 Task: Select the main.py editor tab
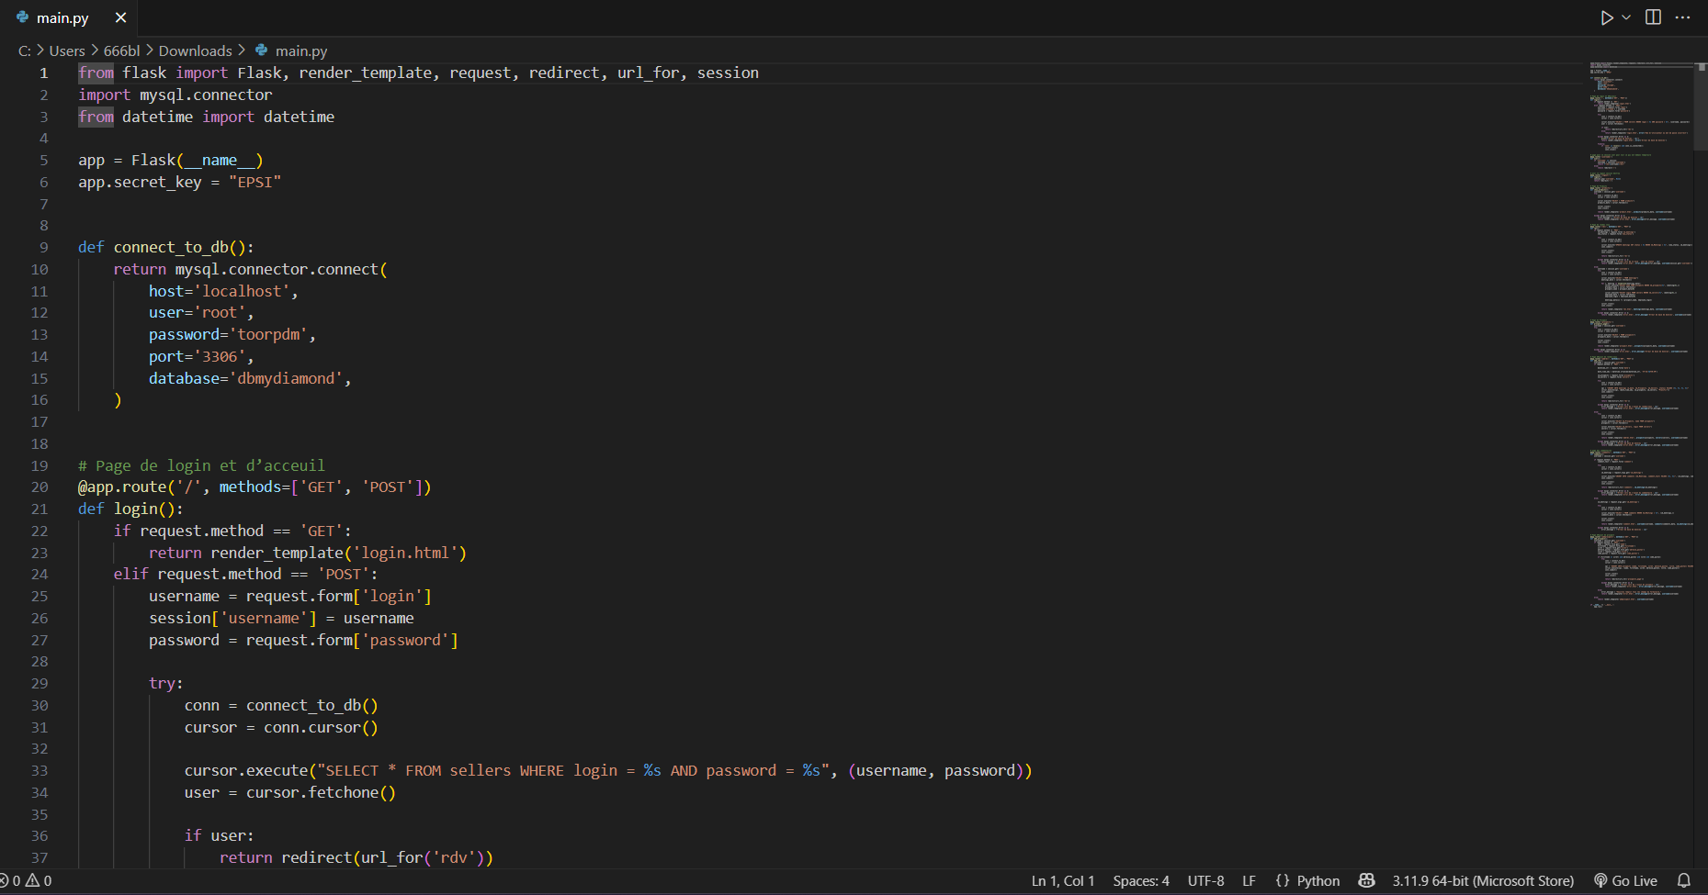coord(62,17)
